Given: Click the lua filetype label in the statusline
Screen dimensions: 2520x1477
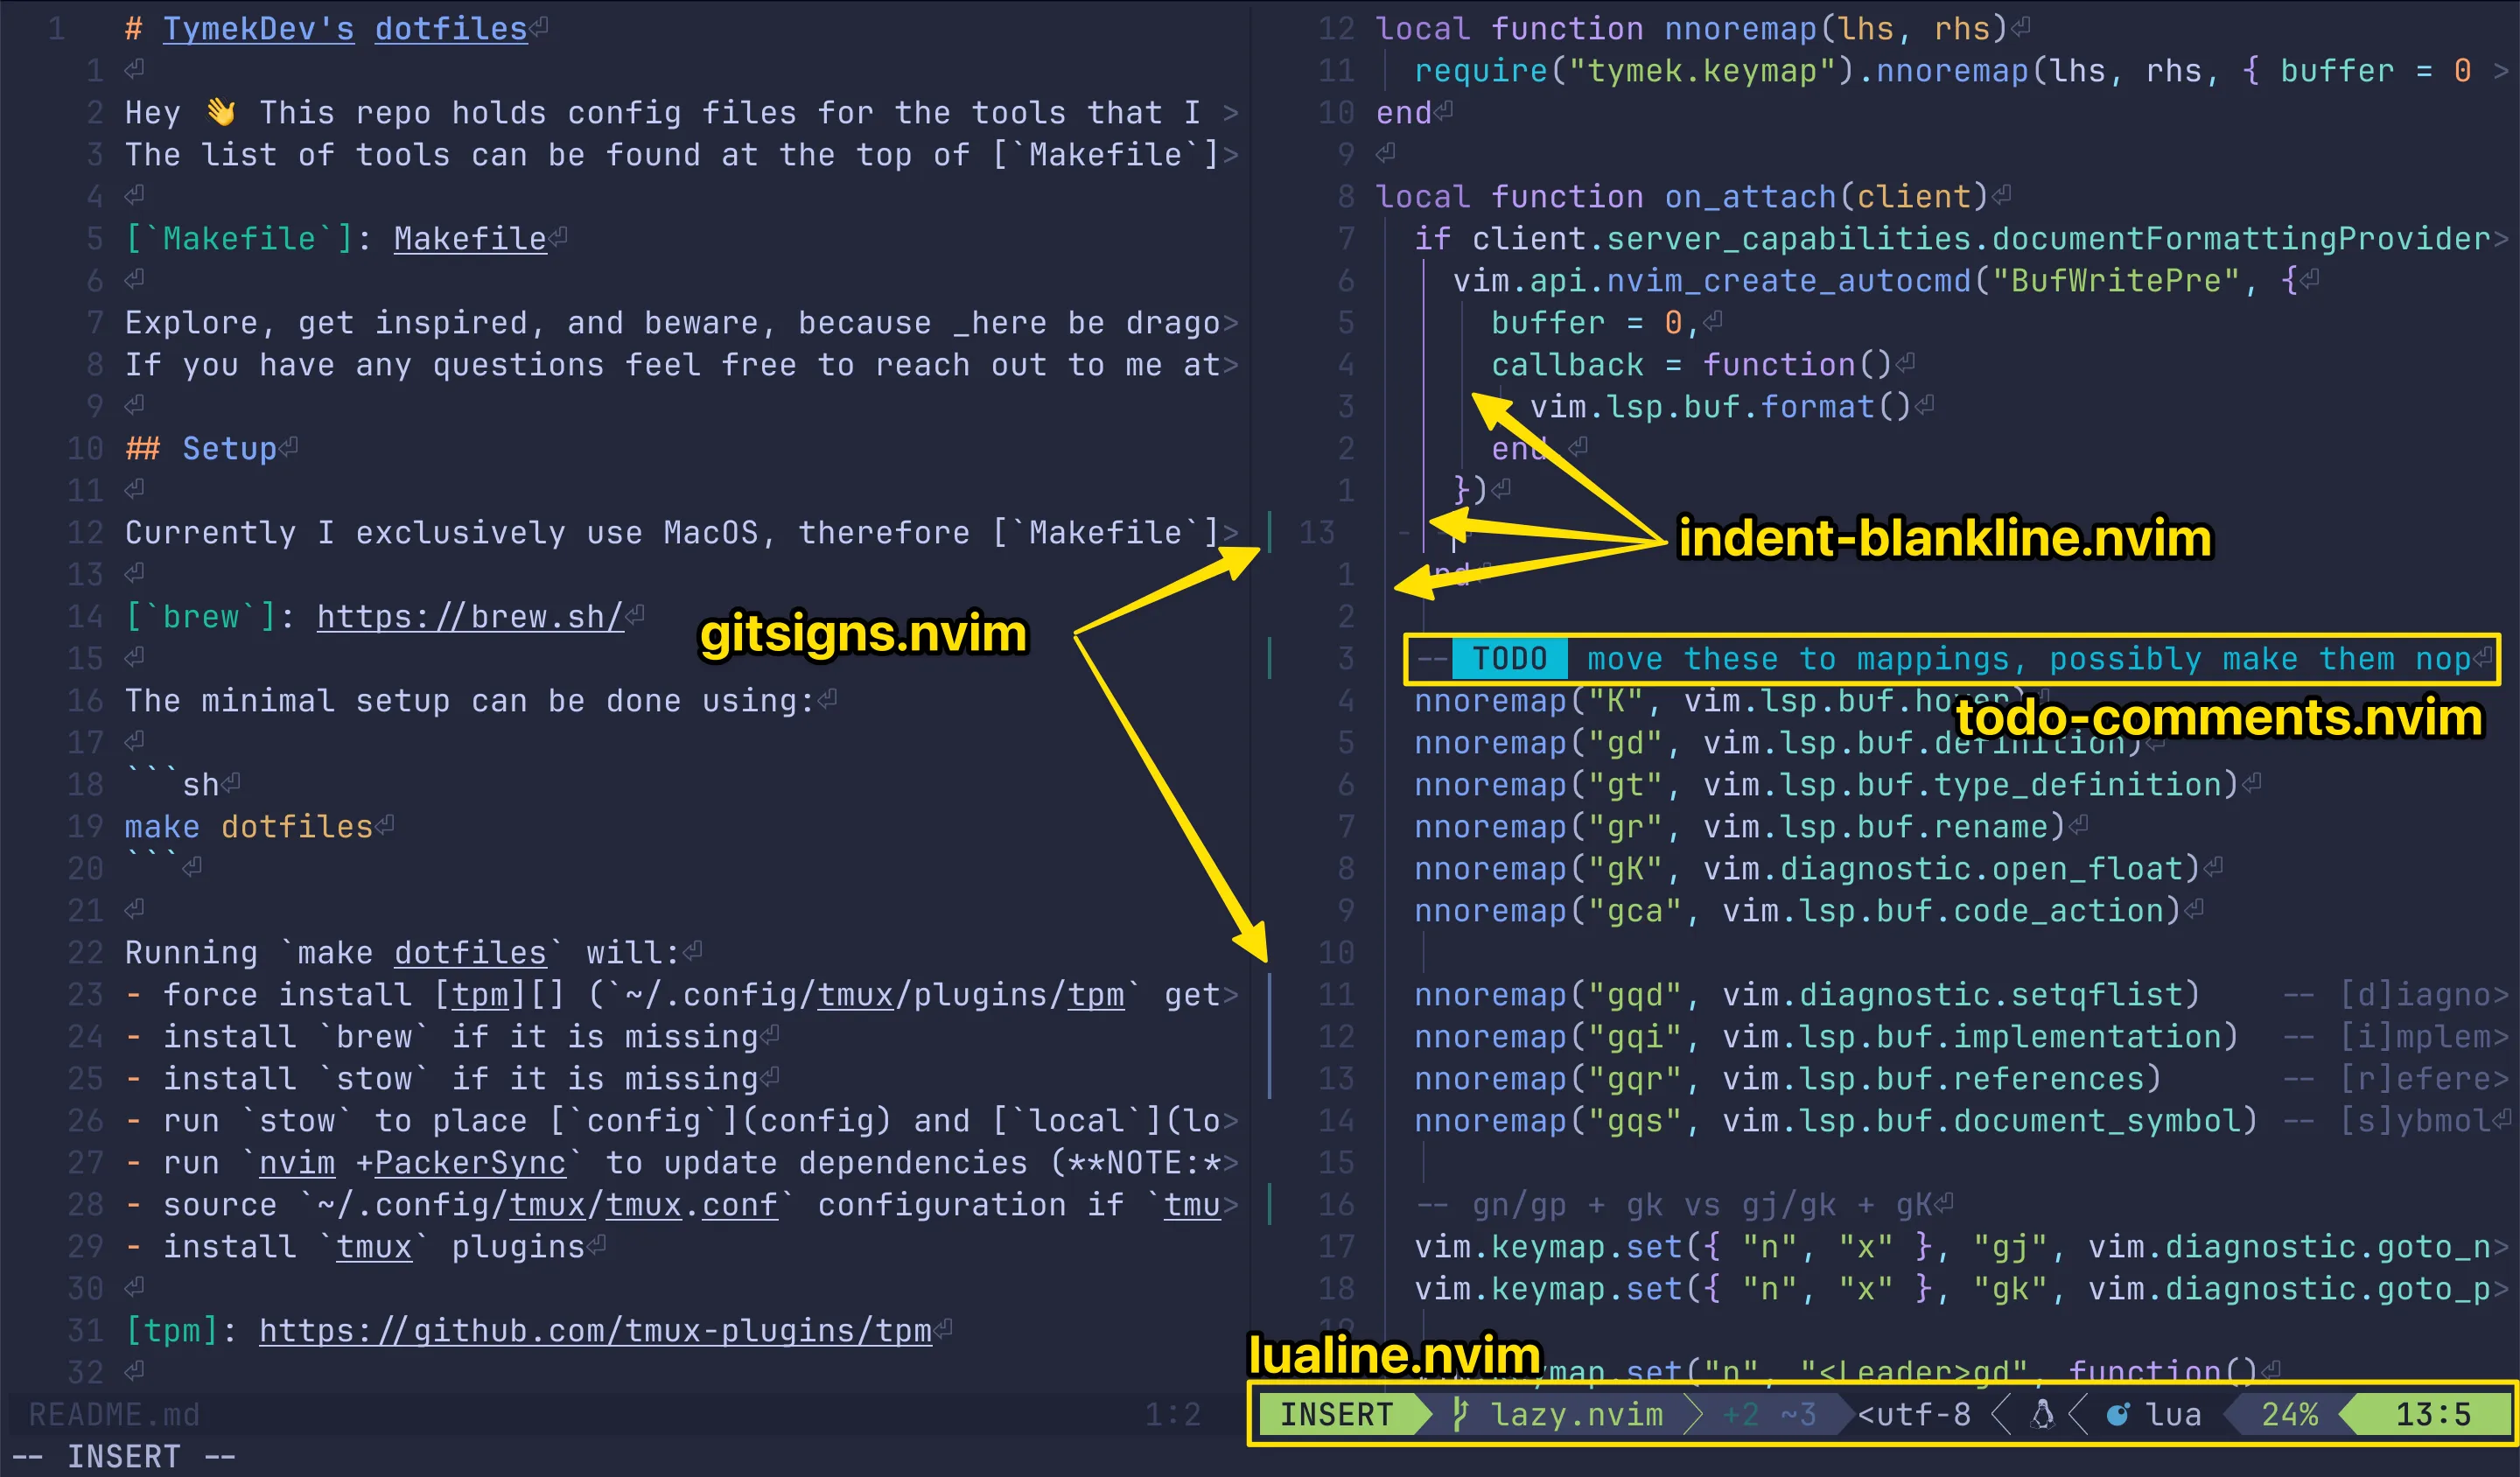Looking at the screenshot, I should point(2174,1414).
